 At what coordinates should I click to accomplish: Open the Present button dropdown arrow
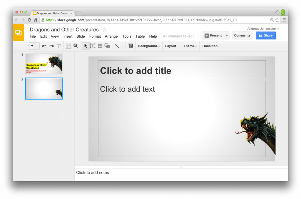pos(226,35)
